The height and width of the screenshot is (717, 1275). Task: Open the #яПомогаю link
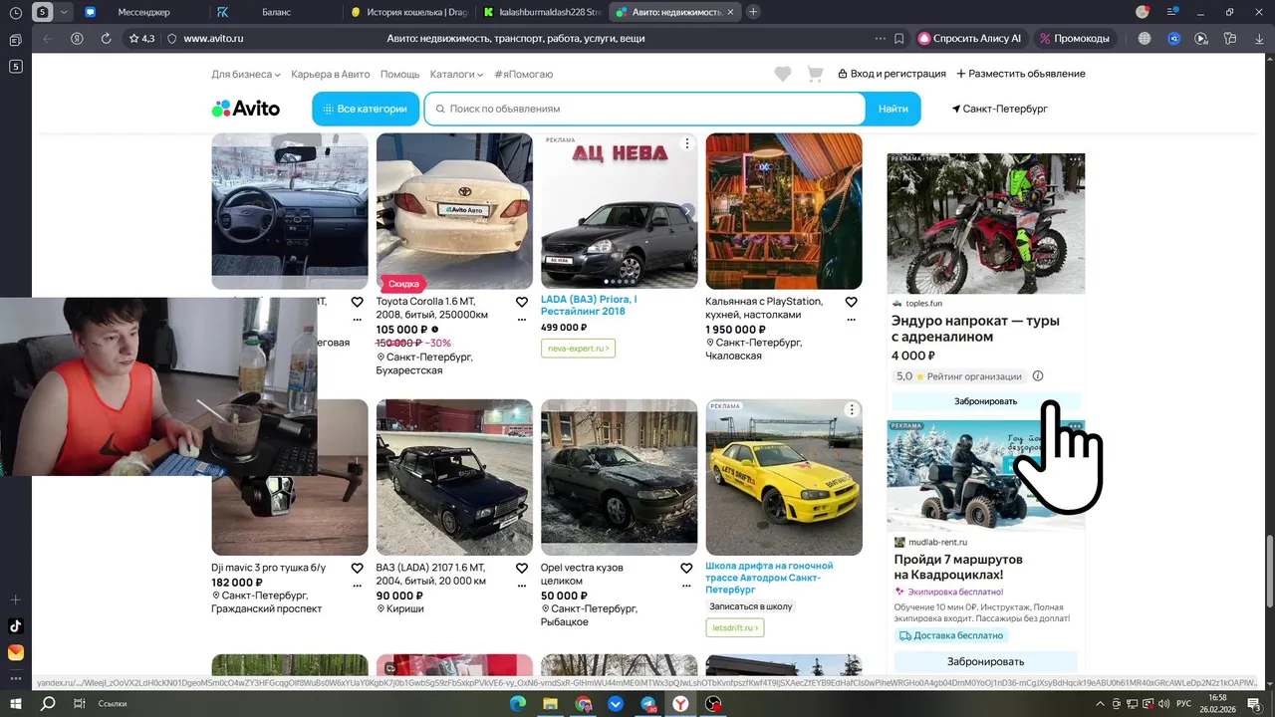pos(523,74)
